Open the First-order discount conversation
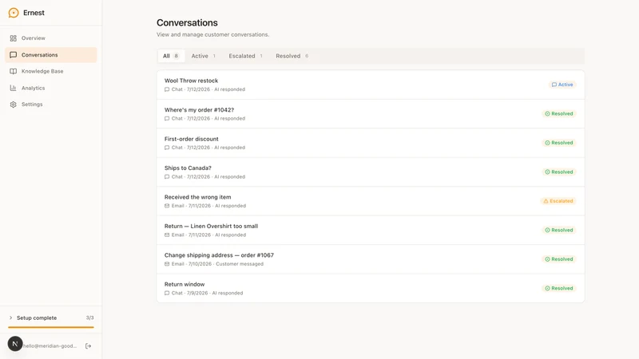 (x=371, y=143)
